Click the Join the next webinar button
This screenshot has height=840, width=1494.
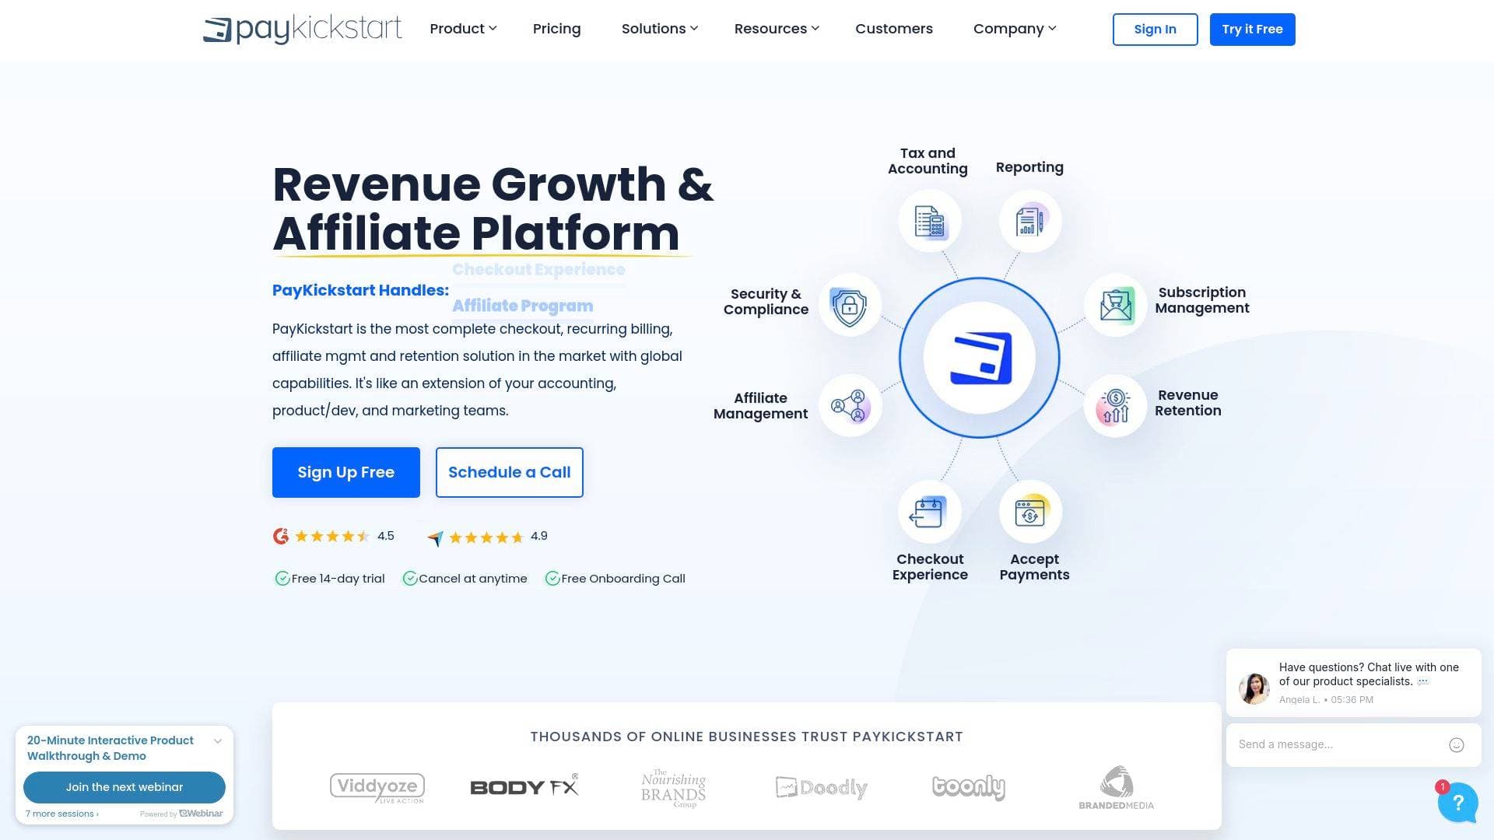click(124, 787)
